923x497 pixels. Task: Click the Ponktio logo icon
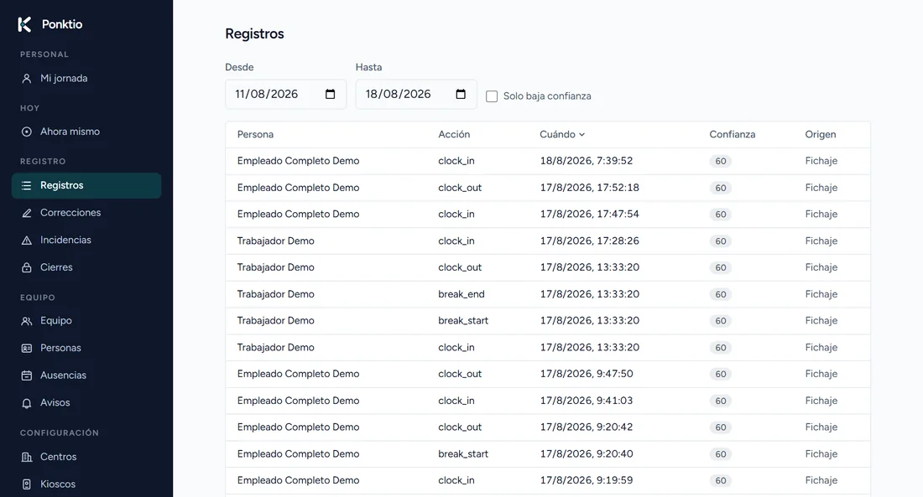(x=24, y=24)
